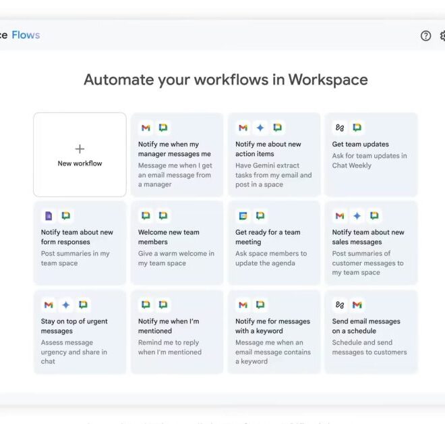Click 'Schedule and send messages to customers' text
Viewport: 445px width, 424px height.
[369, 347]
